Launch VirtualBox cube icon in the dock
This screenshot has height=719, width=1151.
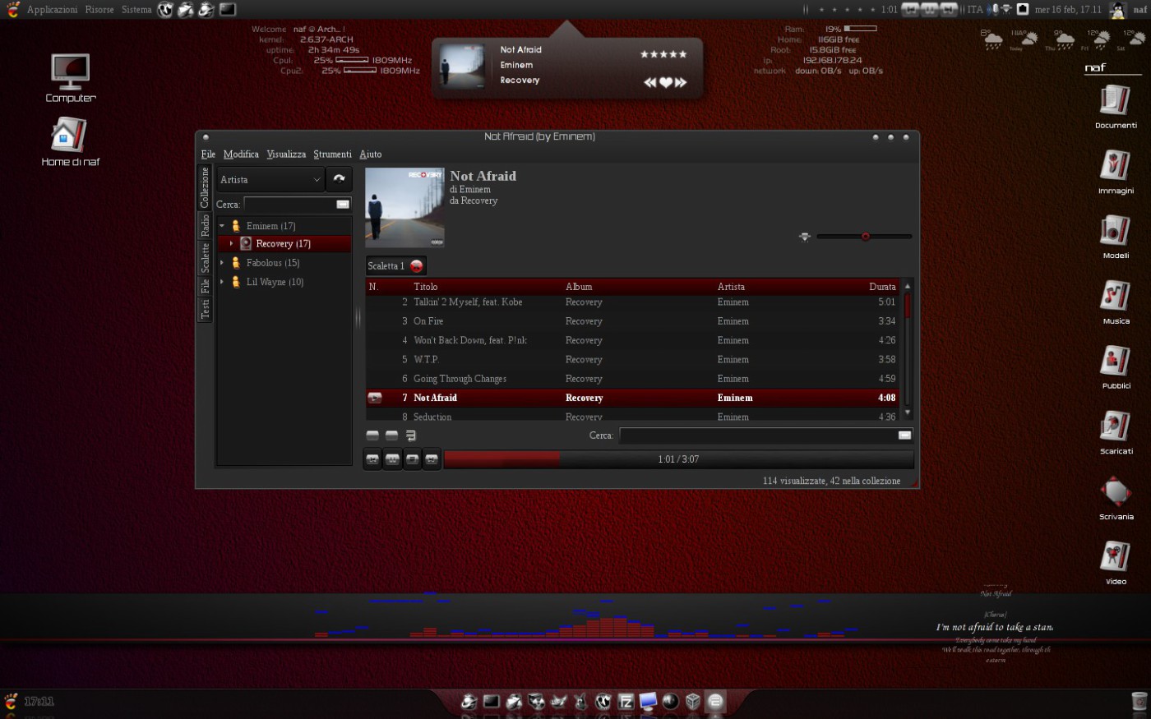tap(693, 702)
